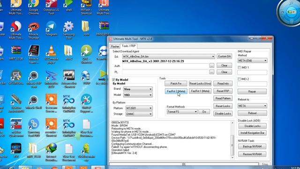Open MRT V3.36 WinRAR archive icon

16,53
